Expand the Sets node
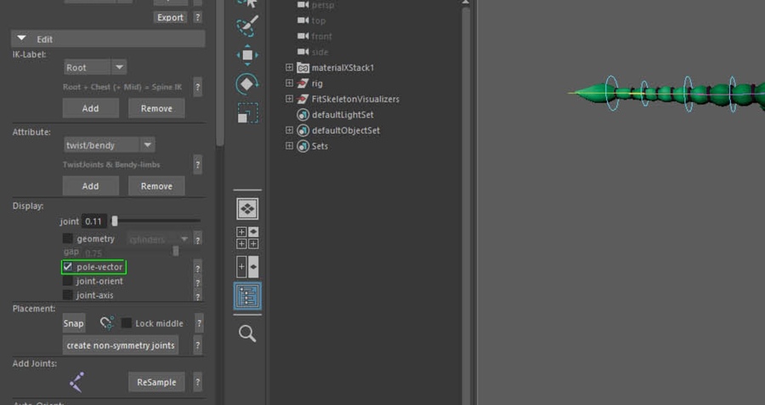This screenshot has width=765, height=405. [289, 146]
